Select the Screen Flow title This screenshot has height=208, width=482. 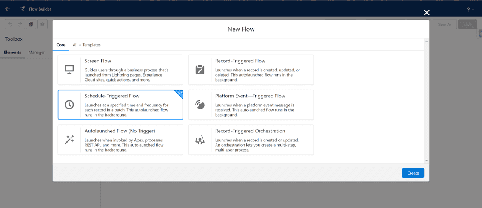point(98,61)
